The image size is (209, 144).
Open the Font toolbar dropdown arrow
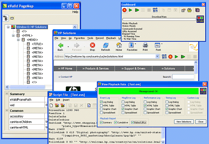pyautogui.click(x=162, y=44)
